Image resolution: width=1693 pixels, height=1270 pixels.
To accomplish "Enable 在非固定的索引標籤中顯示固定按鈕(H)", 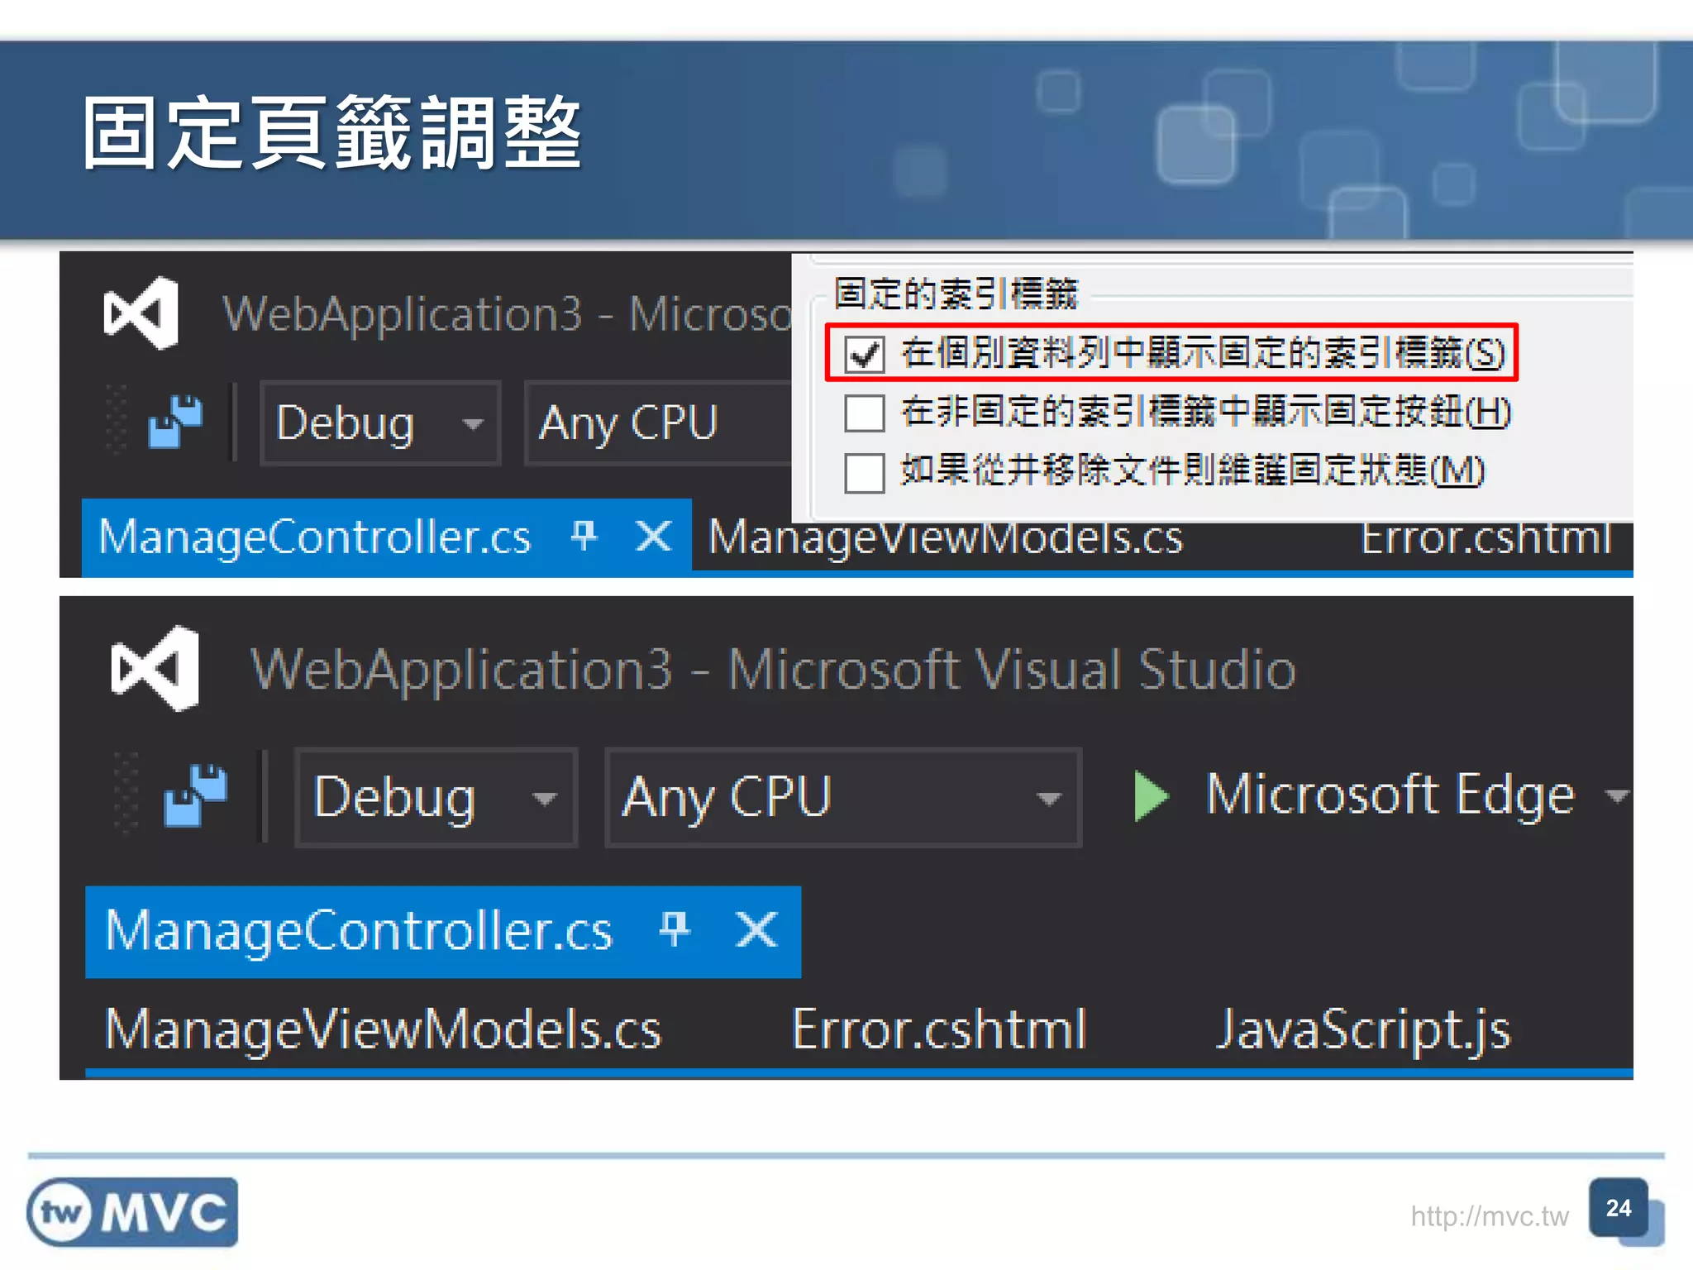I will [865, 413].
